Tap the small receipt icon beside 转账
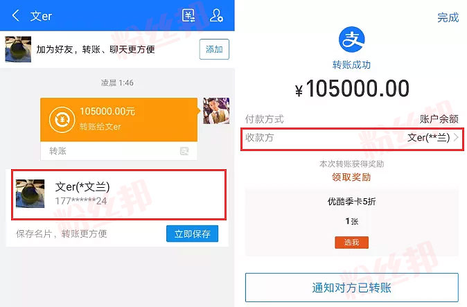This screenshot has width=467, height=307. coord(184,151)
